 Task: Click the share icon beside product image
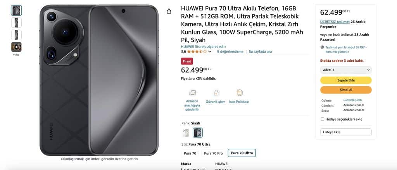coord(169,11)
